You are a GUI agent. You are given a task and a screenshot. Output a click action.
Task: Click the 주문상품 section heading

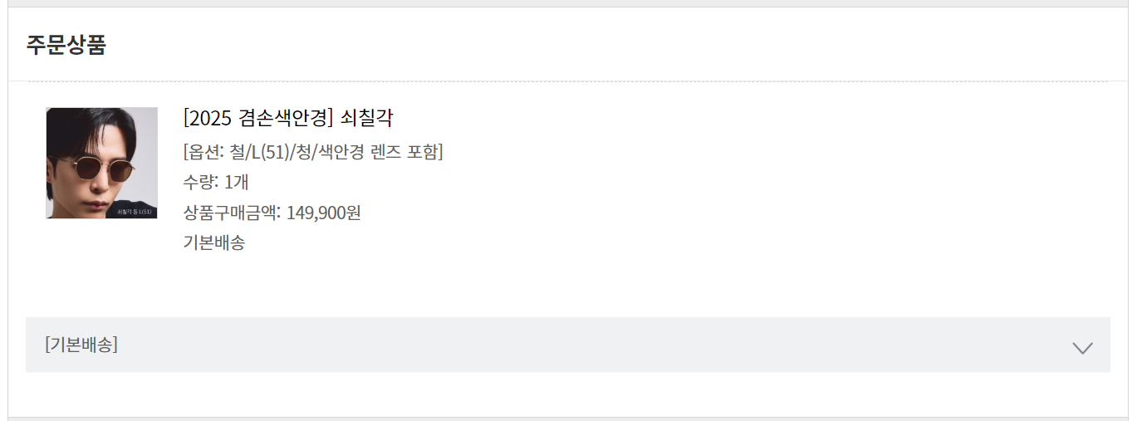point(66,45)
